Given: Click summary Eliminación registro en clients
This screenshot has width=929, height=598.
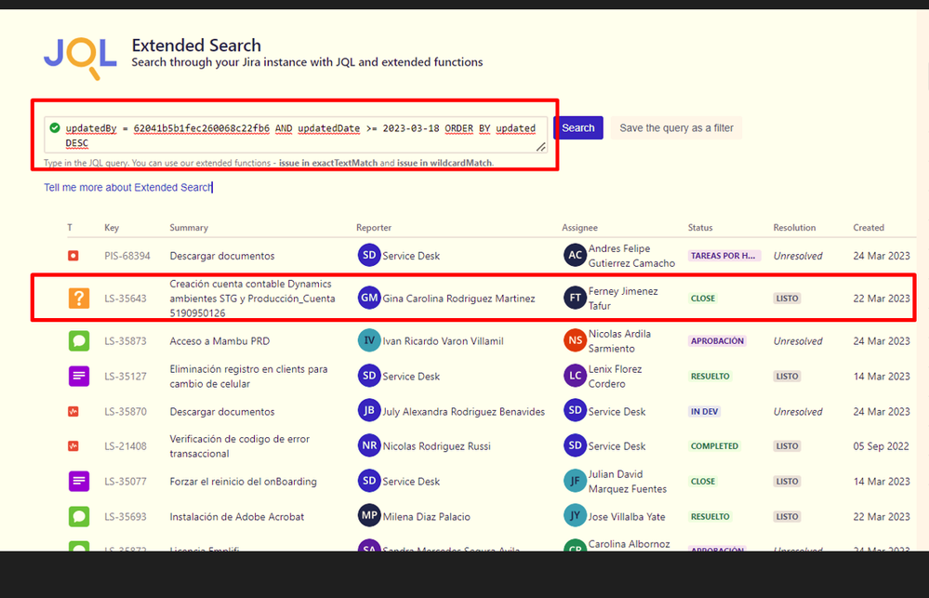Looking at the screenshot, I should [248, 377].
